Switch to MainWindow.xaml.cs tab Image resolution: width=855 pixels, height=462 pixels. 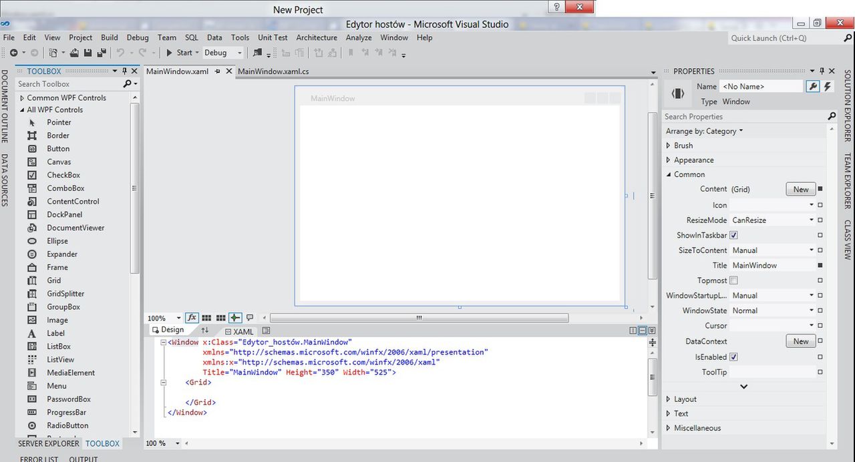coord(273,71)
